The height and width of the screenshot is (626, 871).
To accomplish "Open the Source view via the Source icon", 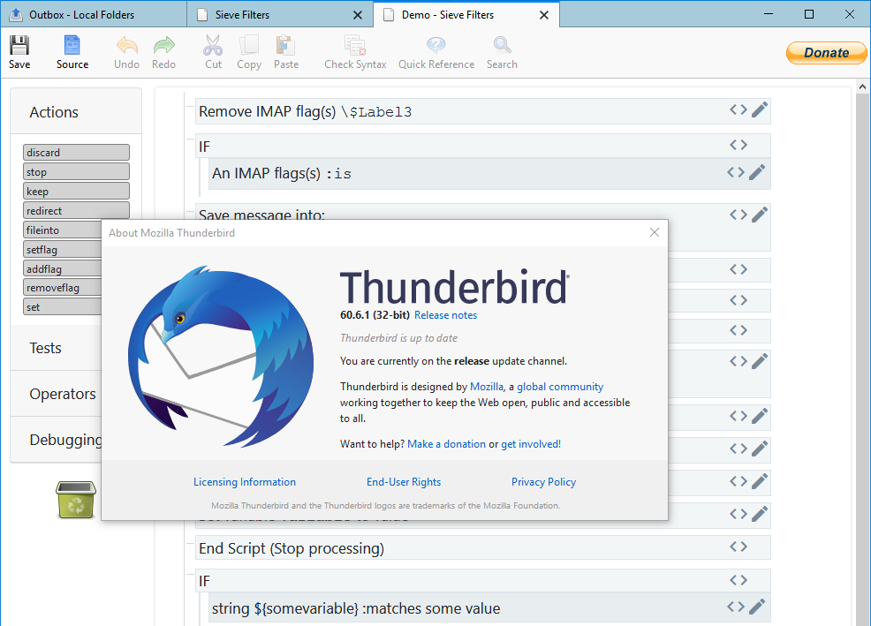I will tap(72, 51).
